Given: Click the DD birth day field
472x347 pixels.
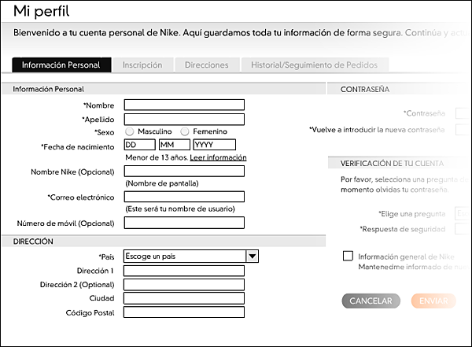Looking at the screenshot, I should click(140, 145).
